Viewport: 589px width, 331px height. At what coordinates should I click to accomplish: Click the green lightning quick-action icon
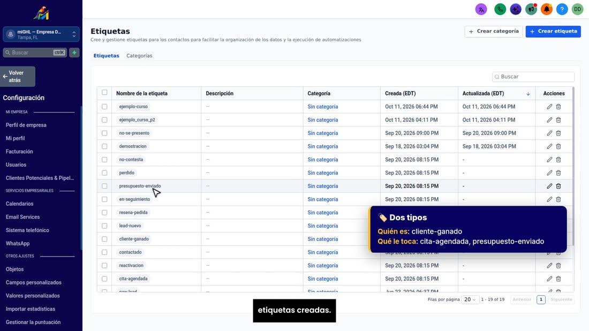click(74, 52)
